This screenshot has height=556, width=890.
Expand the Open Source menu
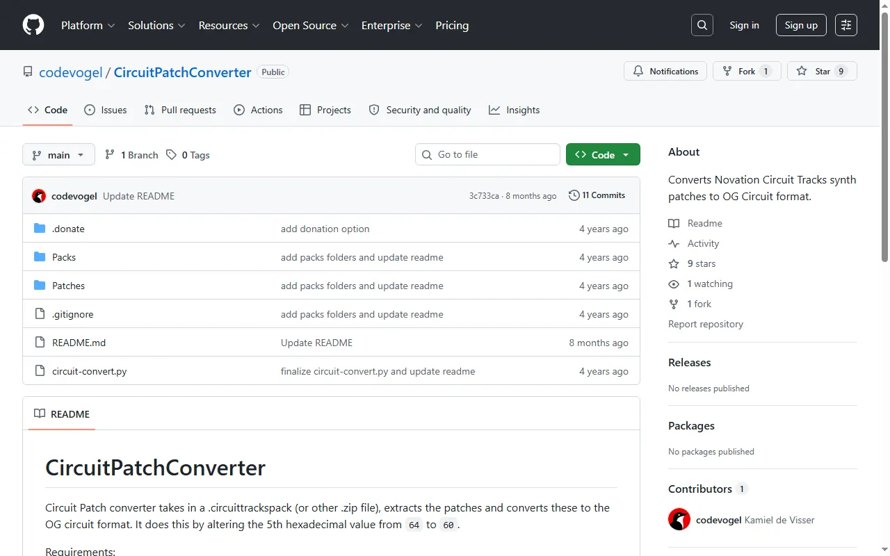point(311,25)
